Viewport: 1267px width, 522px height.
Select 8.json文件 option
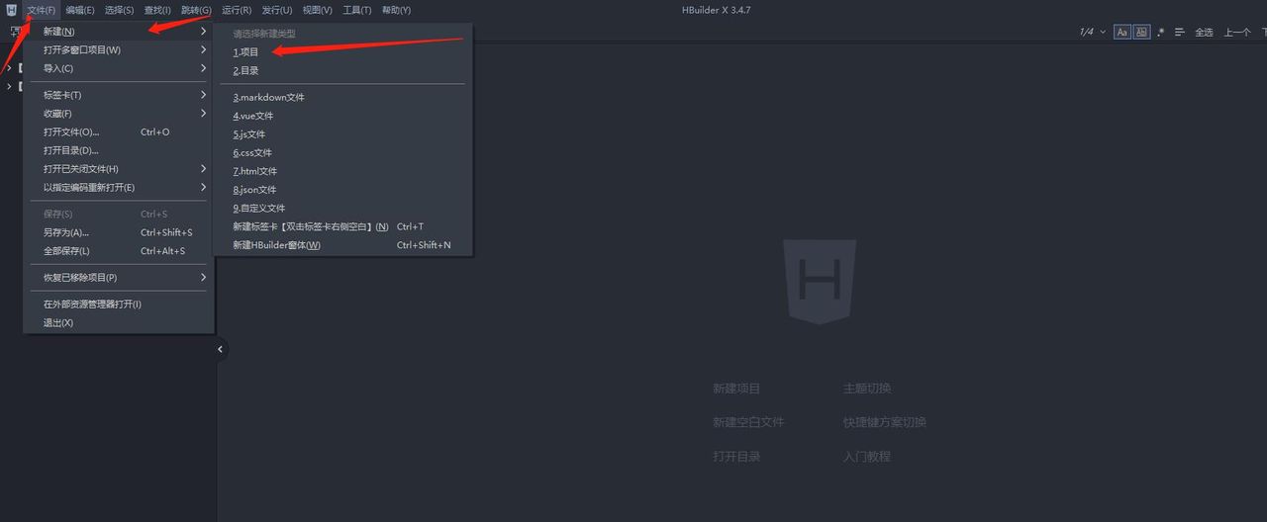[x=342, y=189]
